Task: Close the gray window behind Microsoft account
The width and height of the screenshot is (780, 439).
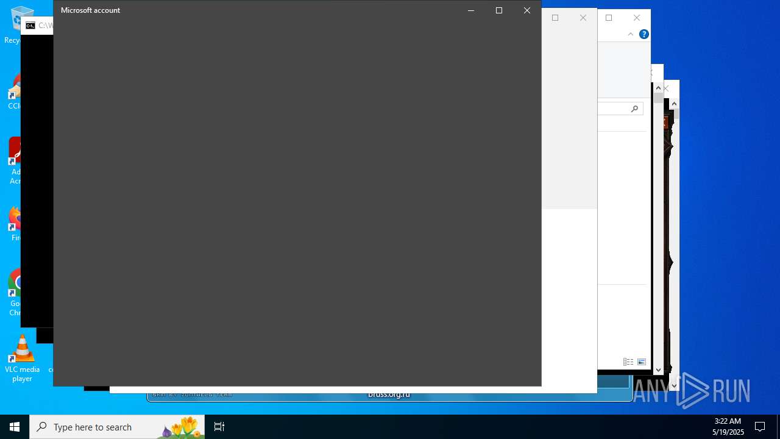Action: coord(583,18)
